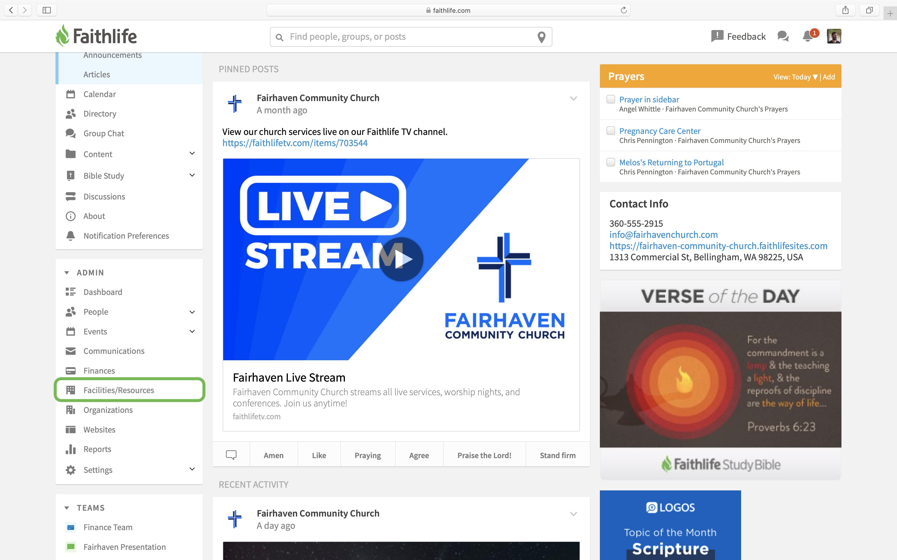Open the faithlifetv.com/items/703544 link
Screen dimensions: 897x560
pyautogui.click(x=295, y=143)
